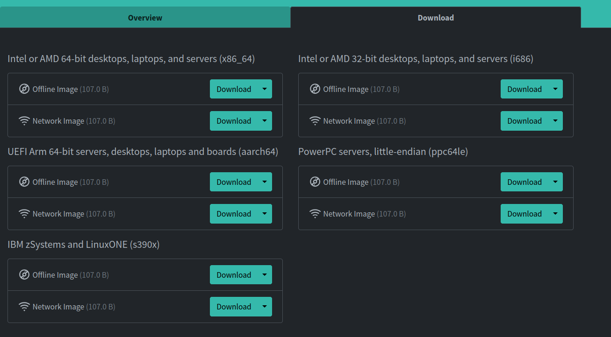
Task: Open dropdown arrow beside aarch64 Network Image download
Action: coord(265,214)
